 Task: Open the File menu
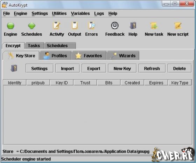coord(7,14)
